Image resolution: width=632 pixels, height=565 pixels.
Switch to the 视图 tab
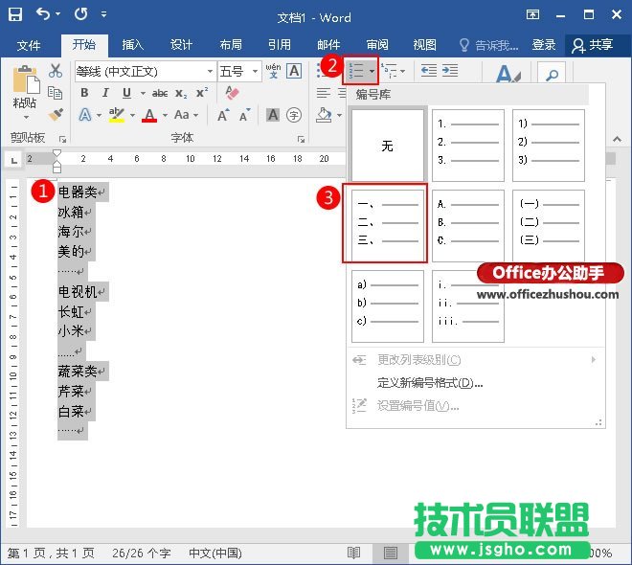425,44
